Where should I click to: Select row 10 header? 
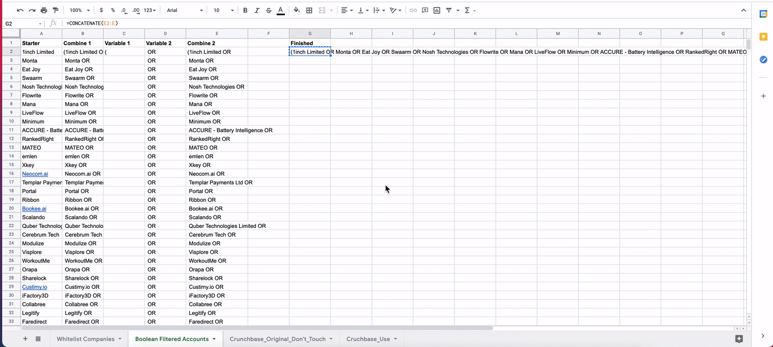click(11, 121)
